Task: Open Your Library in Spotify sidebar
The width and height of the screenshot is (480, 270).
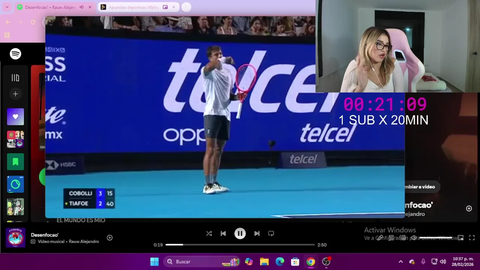Action: click(x=15, y=78)
